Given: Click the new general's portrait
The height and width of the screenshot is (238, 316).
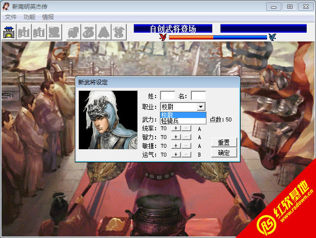Looking at the screenshot, I should pos(108,119).
